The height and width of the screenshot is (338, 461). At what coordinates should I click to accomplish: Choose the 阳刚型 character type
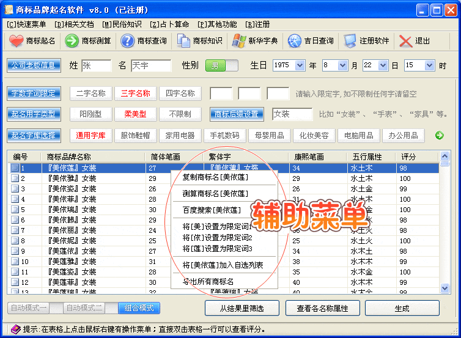coord(91,114)
